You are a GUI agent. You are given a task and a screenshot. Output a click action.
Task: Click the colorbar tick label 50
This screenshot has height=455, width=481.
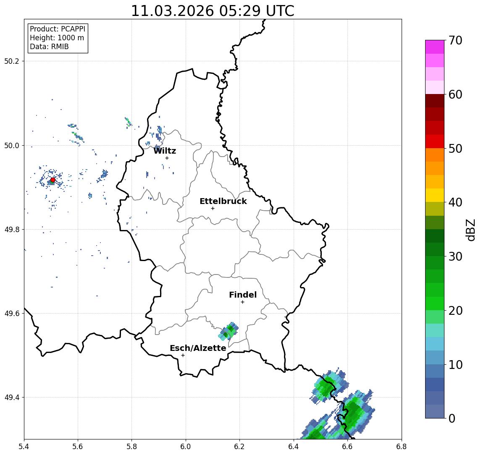tap(455, 149)
